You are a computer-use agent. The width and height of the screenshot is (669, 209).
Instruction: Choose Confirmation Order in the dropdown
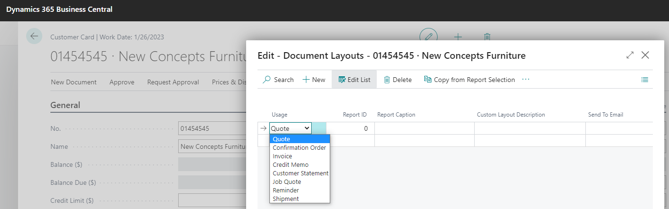tap(300, 147)
